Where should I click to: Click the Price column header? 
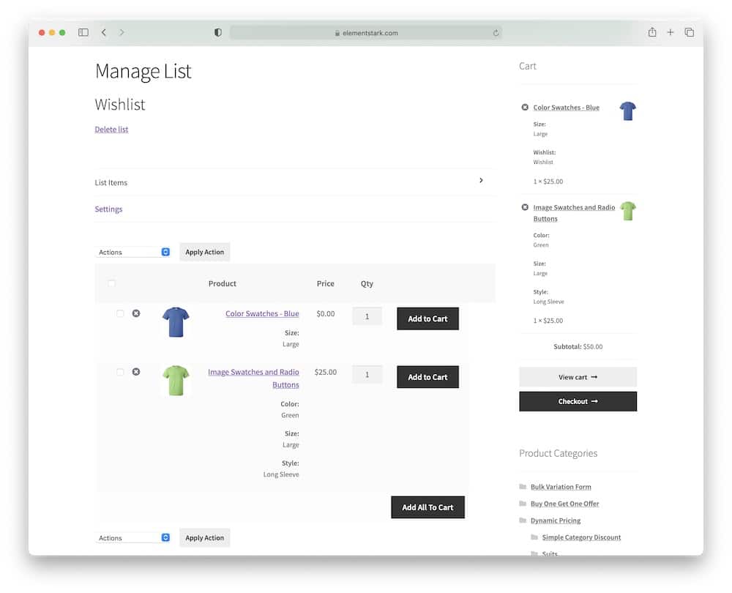pyautogui.click(x=326, y=283)
